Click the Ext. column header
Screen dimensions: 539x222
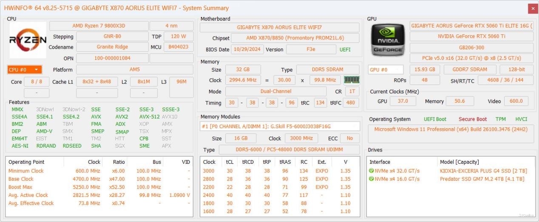pos(321,162)
